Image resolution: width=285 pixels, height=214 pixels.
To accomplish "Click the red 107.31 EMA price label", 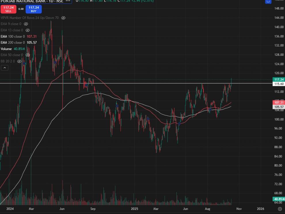I will (x=279, y=102).
